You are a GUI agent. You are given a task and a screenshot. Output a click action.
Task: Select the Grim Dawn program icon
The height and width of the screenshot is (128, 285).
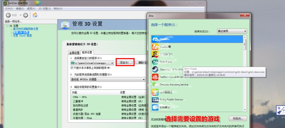click(155, 62)
